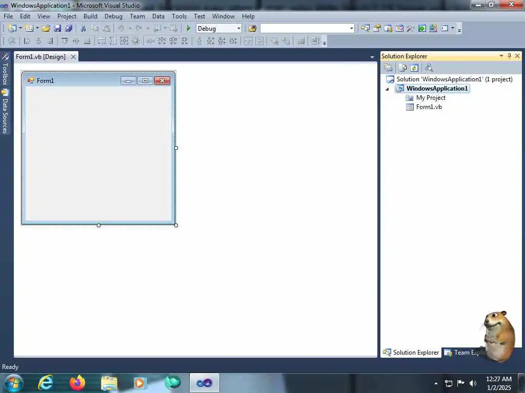525x393 pixels.
Task: Open Firefox from the taskbar
Action: pyautogui.click(x=77, y=383)
